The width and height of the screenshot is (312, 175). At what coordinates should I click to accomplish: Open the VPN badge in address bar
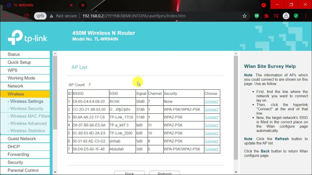40,16
